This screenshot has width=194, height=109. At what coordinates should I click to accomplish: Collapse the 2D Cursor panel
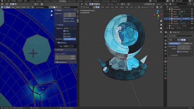click(55, 50)
